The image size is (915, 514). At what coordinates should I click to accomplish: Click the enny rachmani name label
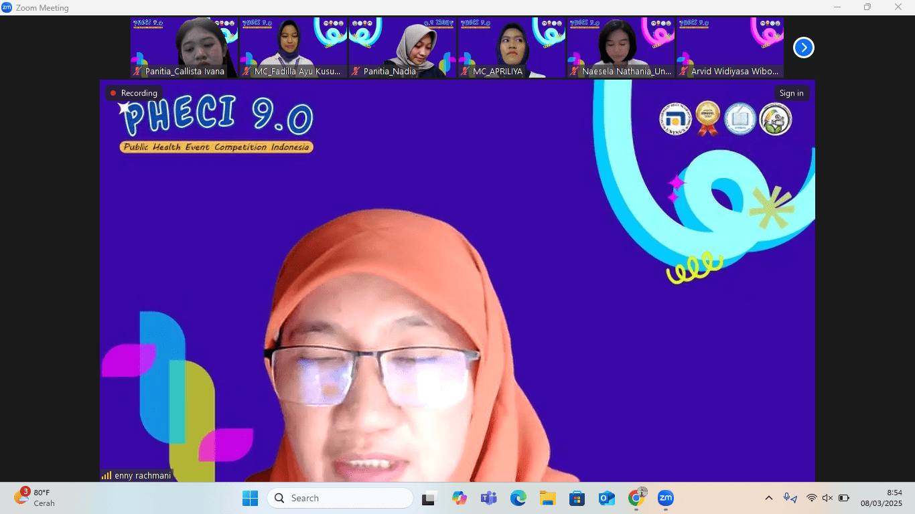point(143,475)
